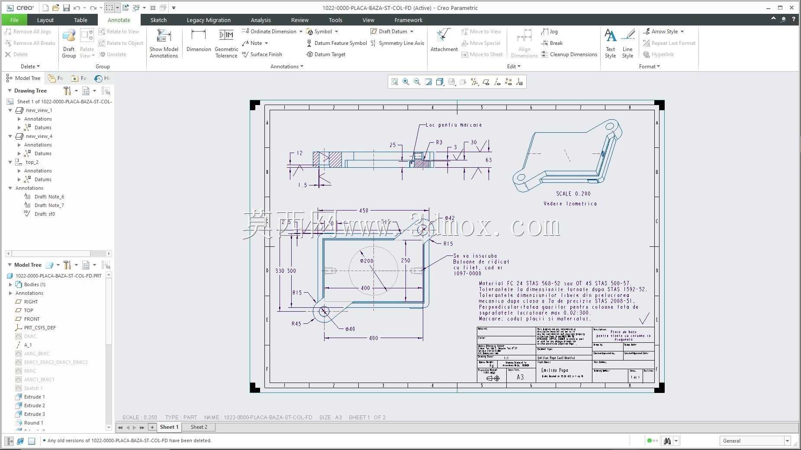Open the Draft Datum dropdown arrow

pos(412,32)
